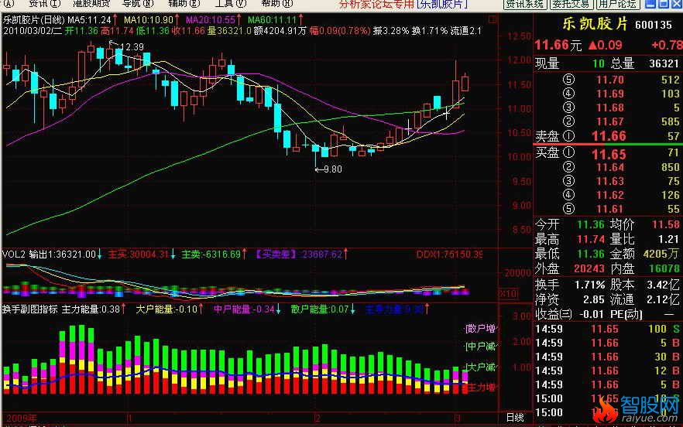683x427 pixels.
Task: Click the VOL2 indicator name
Action: (x=13, y=254)
